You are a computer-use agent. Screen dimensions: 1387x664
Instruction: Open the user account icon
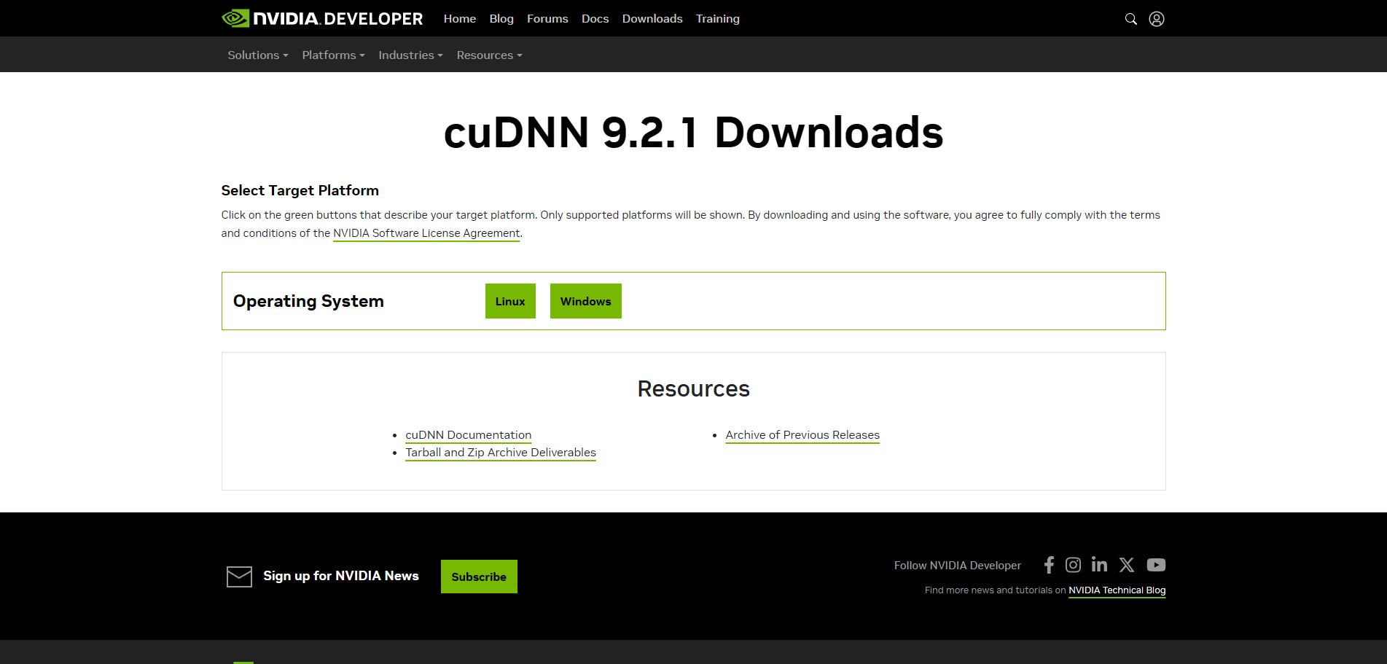(x=1157, y=19)
